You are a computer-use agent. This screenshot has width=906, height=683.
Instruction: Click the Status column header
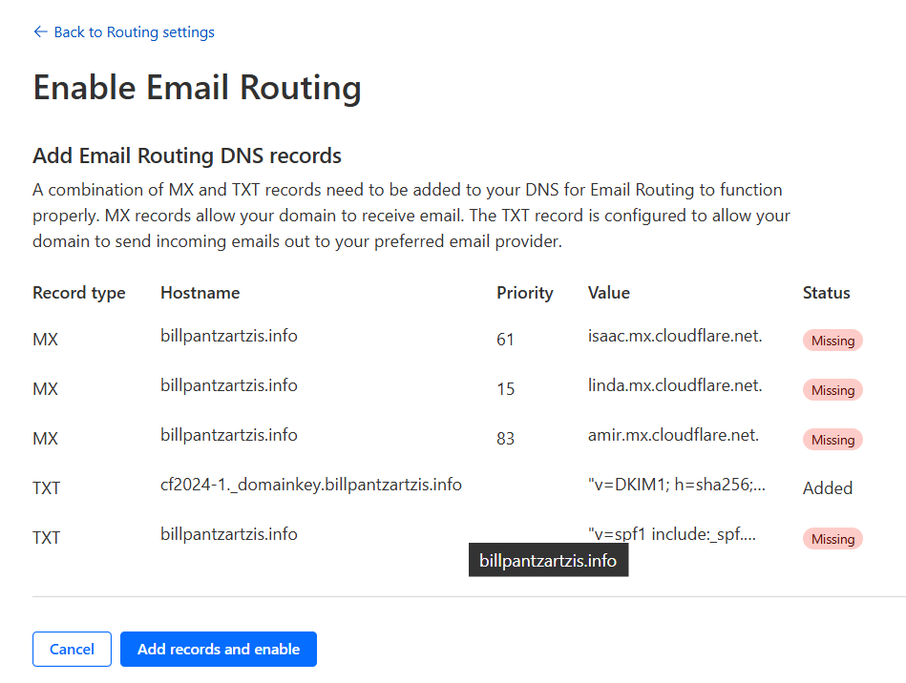[x=826, y=293]
